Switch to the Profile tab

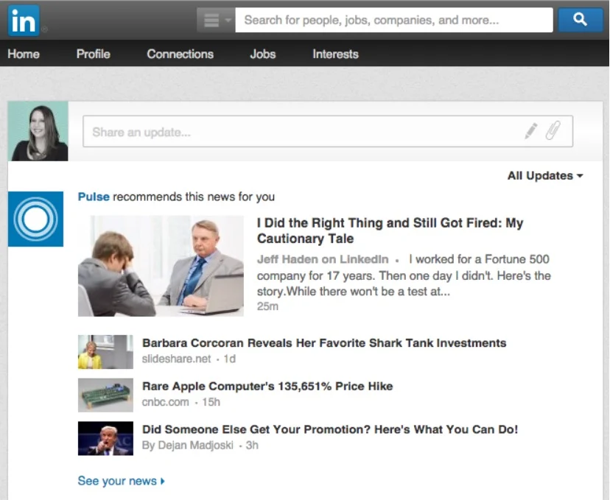93,54
